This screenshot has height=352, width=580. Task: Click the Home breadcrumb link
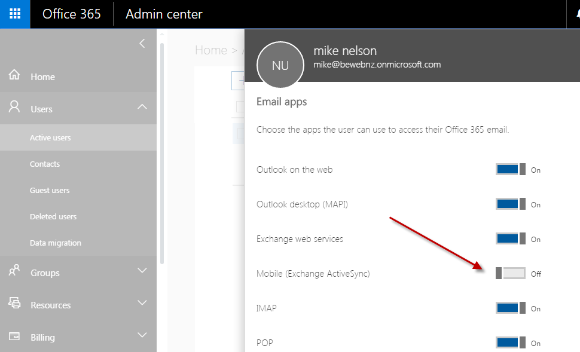(211, 50)
